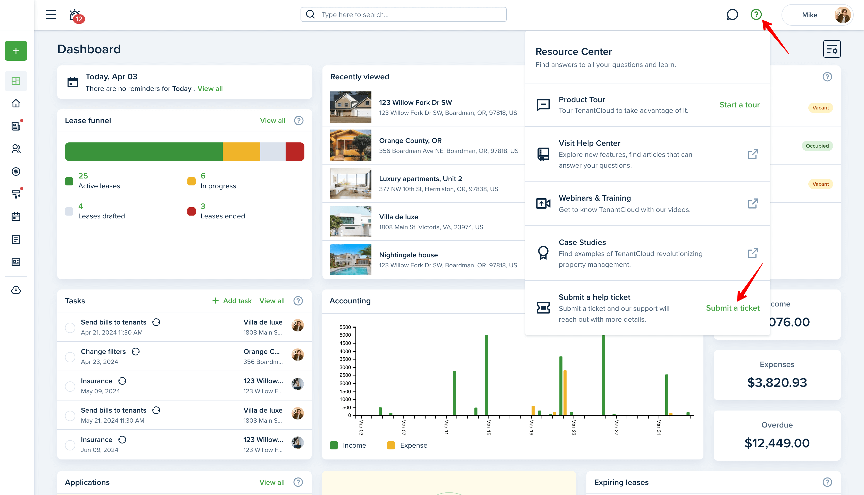
Task: Mark Change filters task complete
Action: 70,357
